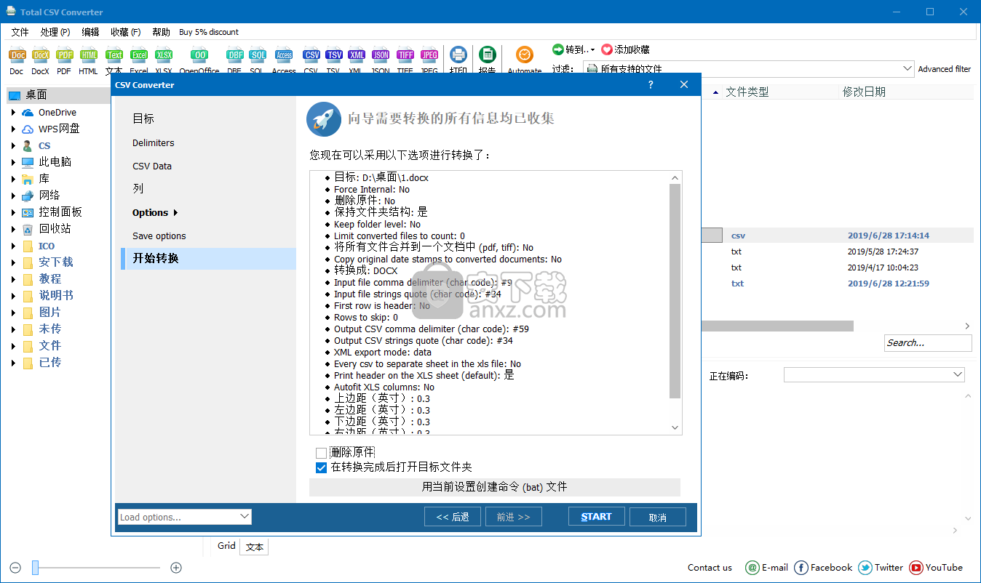Select the Excel conversion icon
The width and height of the screenshot is (981, 583).
tap(139, 55)
